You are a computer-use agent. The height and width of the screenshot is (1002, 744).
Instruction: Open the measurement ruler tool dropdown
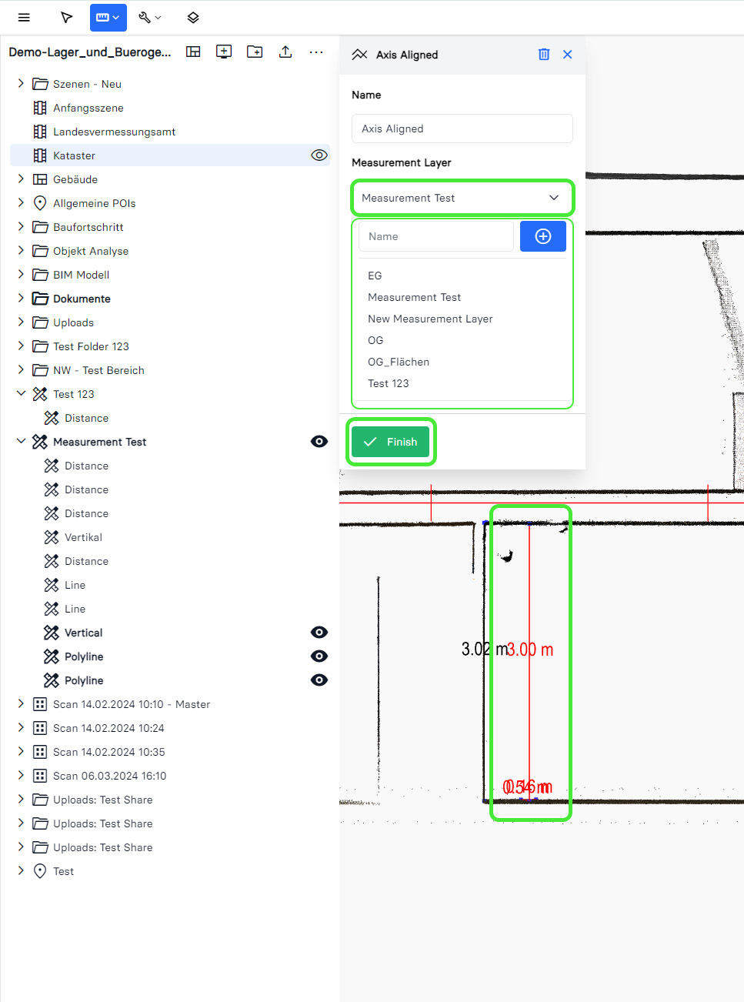(108, 18)
